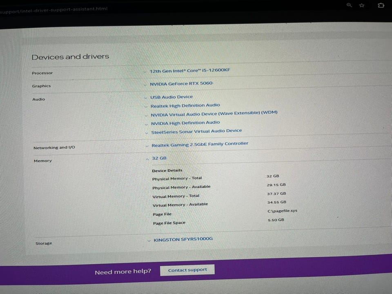392x294 pixels.
Task: Expand the NVIDIA Virtual Audio Device chevron
Action: point(146,116)
